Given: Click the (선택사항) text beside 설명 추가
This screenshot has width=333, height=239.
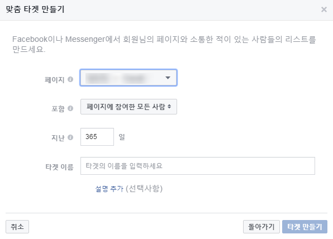Looking at the screenshot, I should point(144,189).
